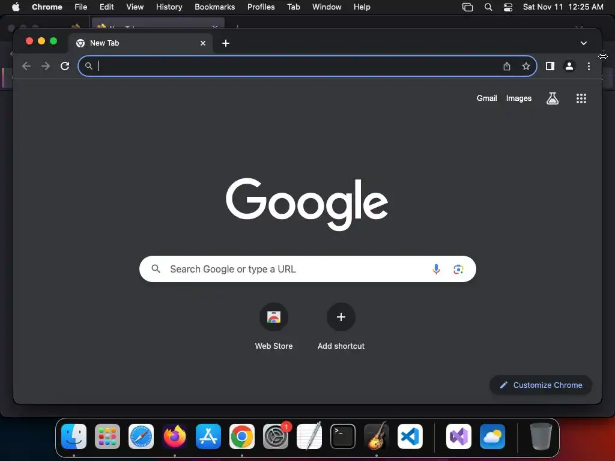
Task: Open the Help menu
Action: tap(362, 7)
